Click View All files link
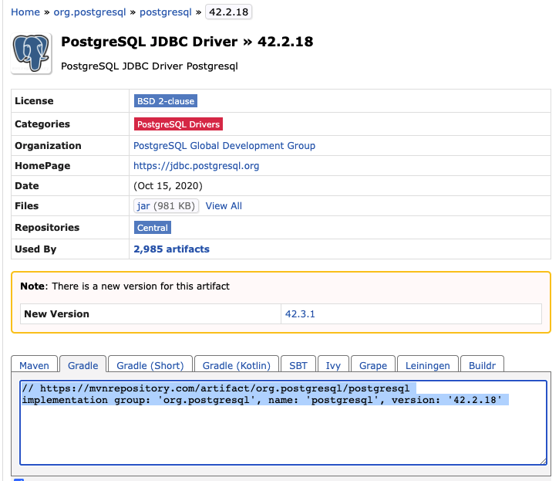559x481 pixels. 224,206
